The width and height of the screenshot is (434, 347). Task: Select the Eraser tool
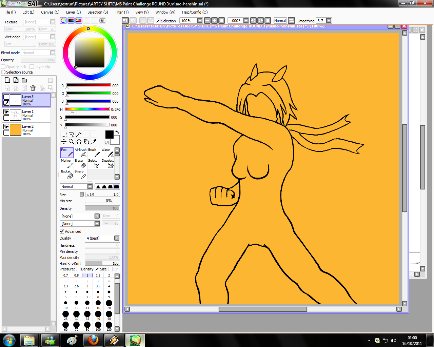pyautogui.click(x=80, y=163)
